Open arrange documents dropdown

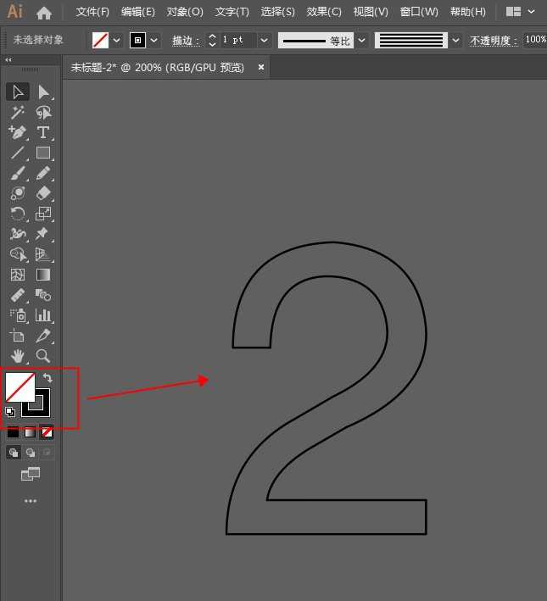pos(520,12)
